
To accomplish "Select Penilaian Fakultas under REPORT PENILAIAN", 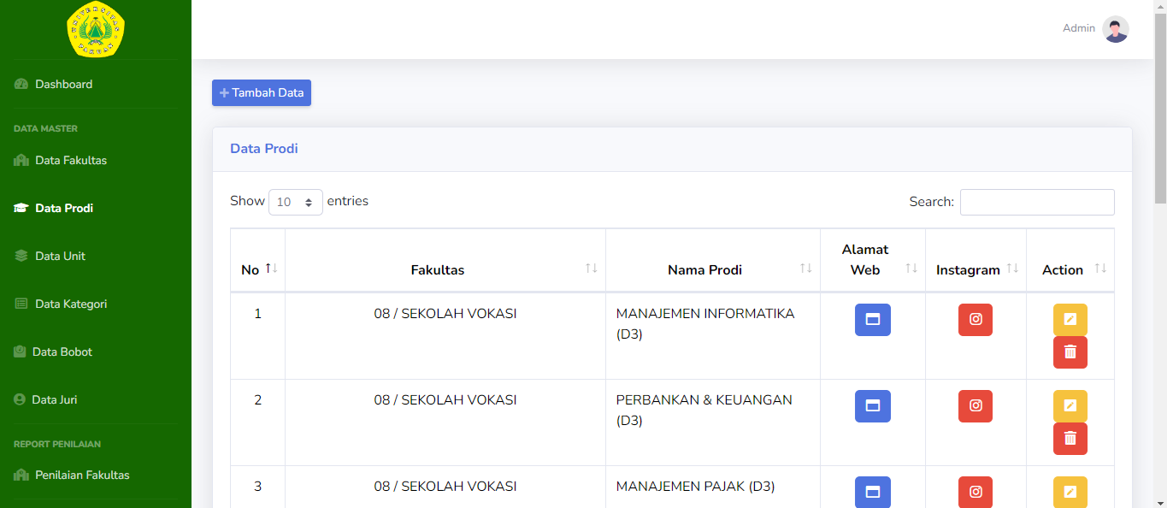I will pos(81,474).
